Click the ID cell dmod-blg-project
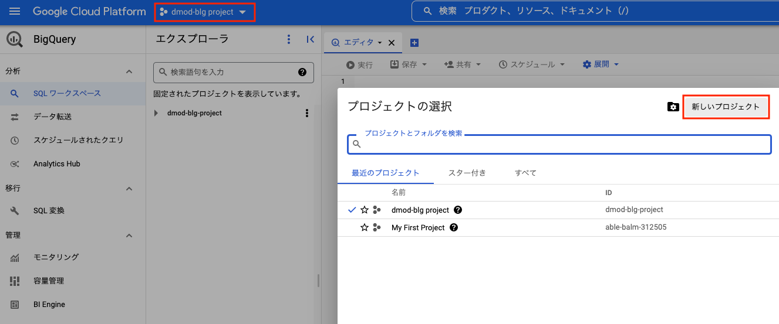The height and width of the screenshot is (324, 779). [x=634, y=209]
